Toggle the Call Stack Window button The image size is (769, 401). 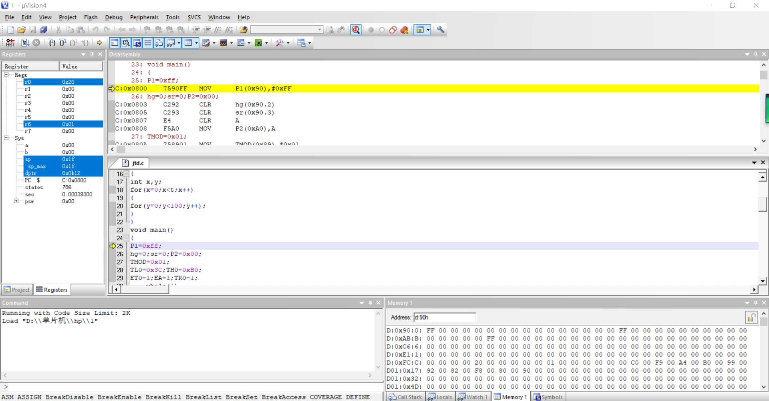[159, 43]
